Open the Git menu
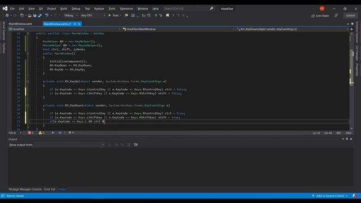 tap(41, 8)
